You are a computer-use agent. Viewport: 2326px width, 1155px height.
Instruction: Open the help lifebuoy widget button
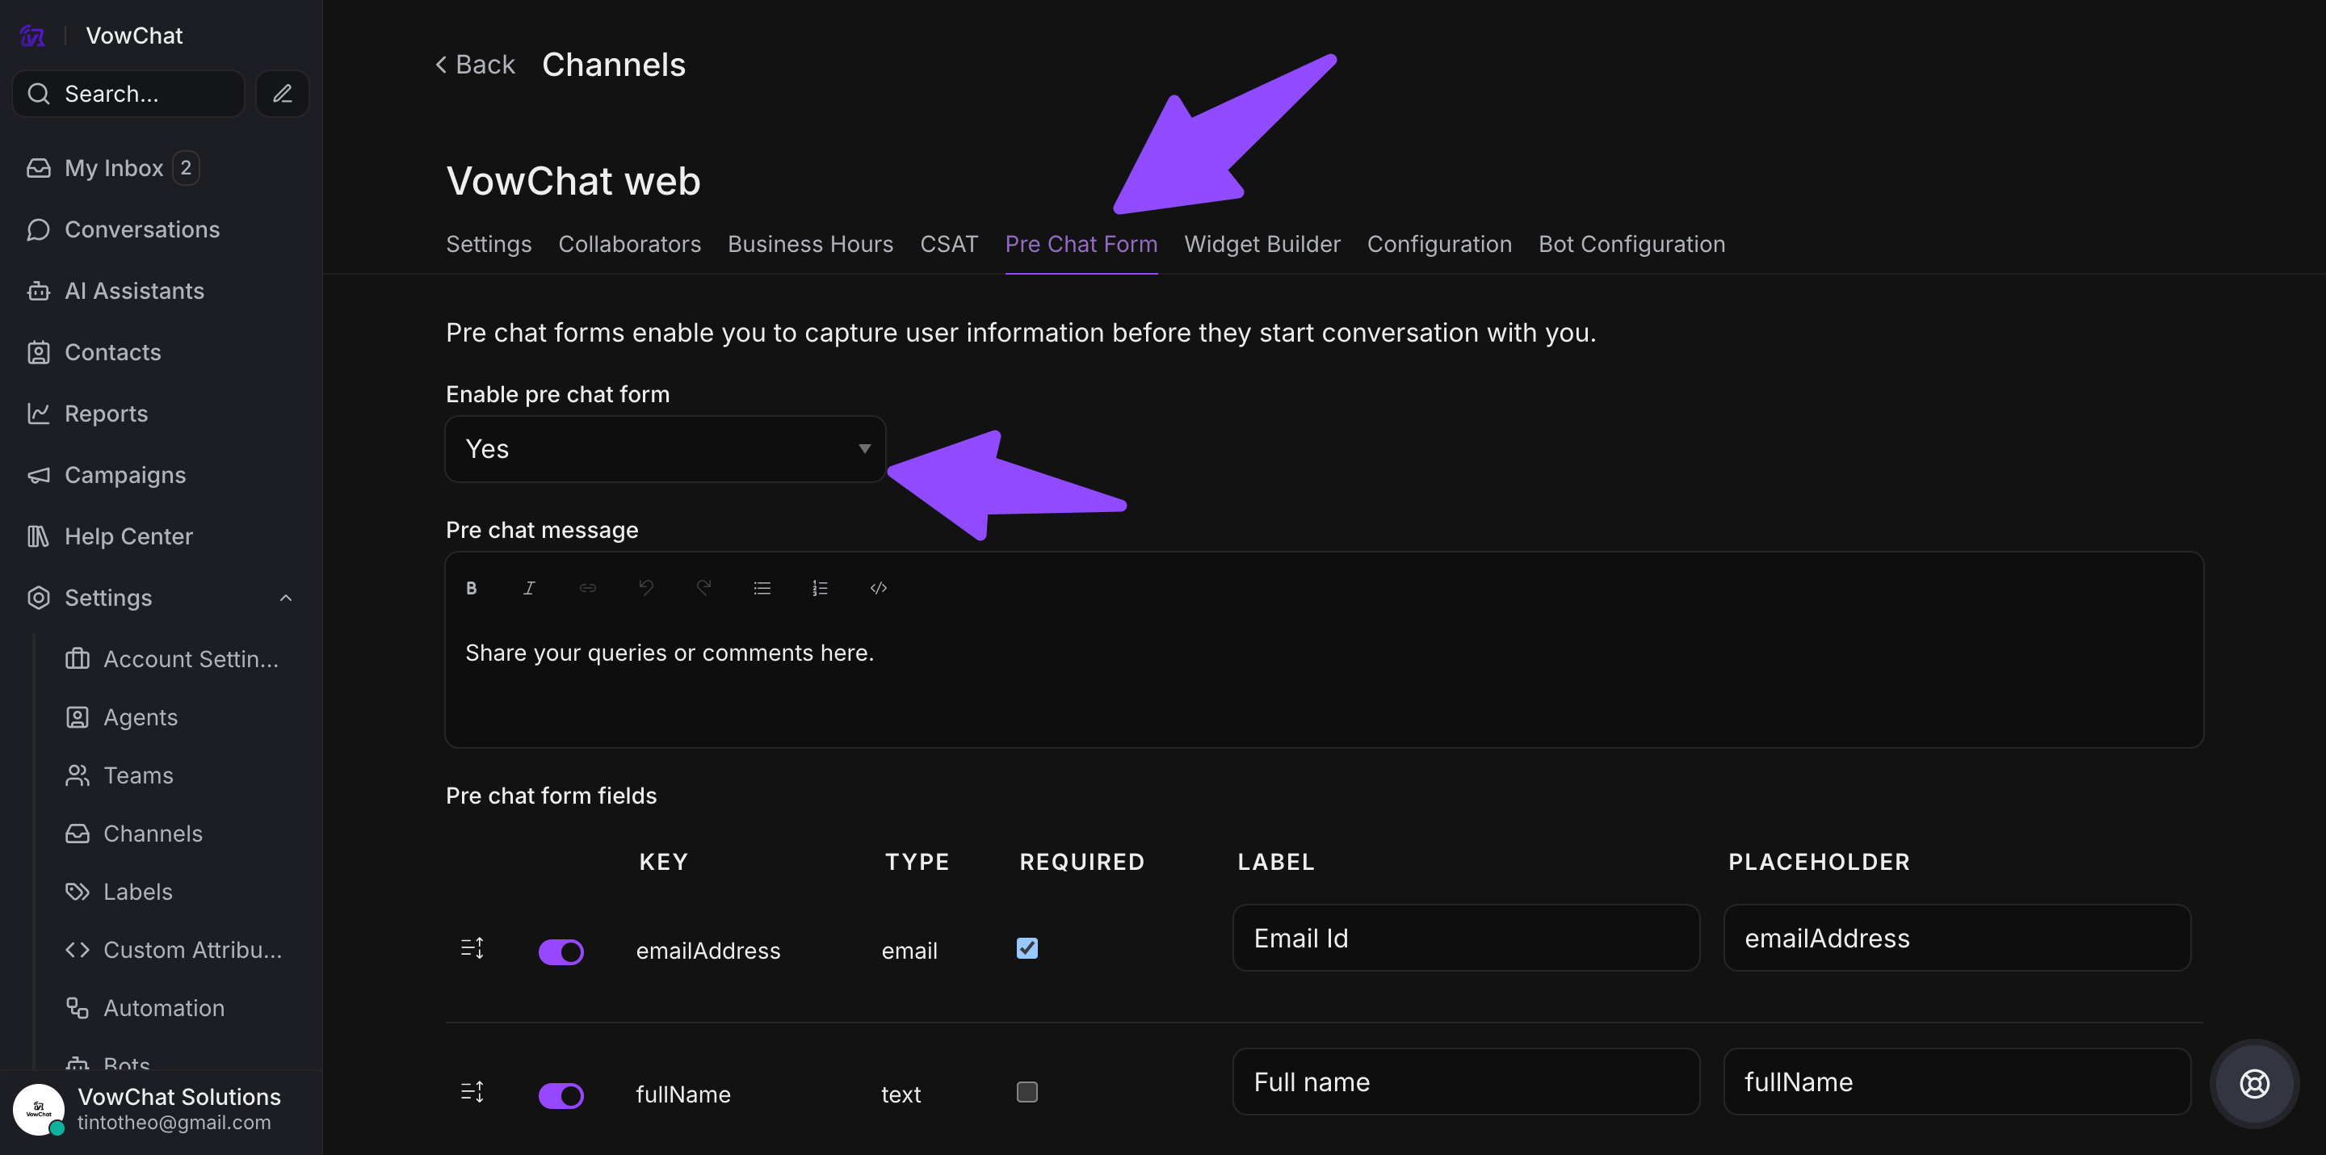(x=2254, y=1083)
